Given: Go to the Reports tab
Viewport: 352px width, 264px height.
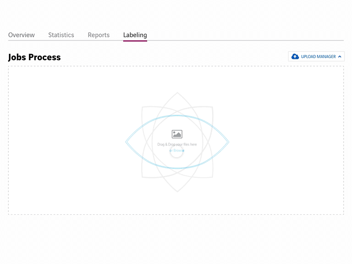Looking at the screenshot, I should (x=99, y=35).
